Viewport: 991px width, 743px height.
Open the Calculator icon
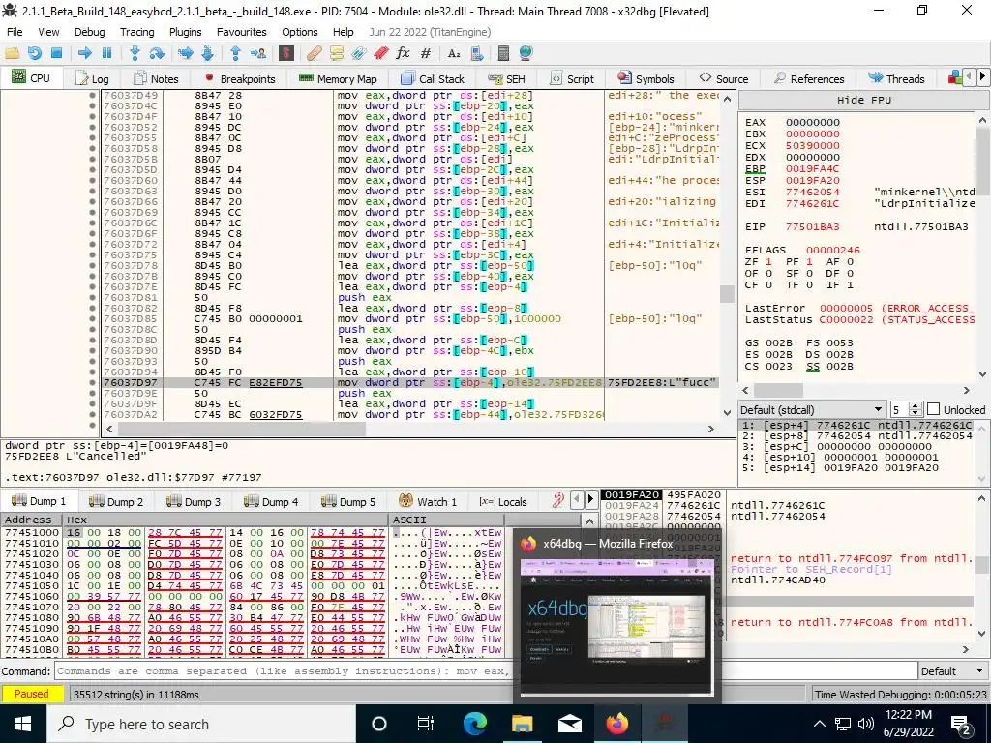point(503,54)
